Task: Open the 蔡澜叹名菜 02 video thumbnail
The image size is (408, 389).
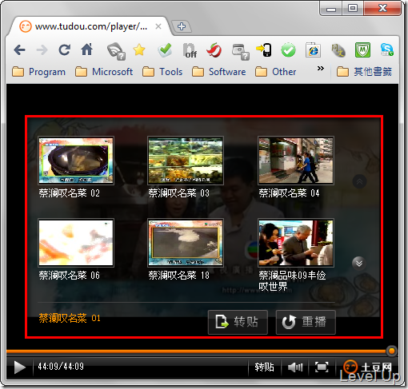Action: pos(76,161)
